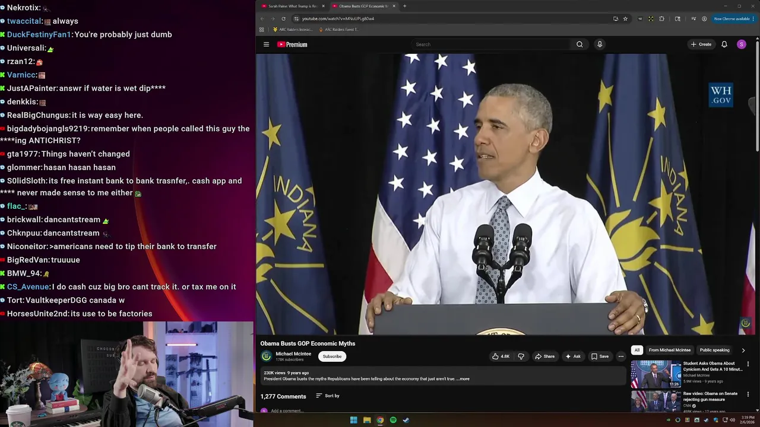
Task: Click the New Chrome available button
Action: [x=733, y=18]
